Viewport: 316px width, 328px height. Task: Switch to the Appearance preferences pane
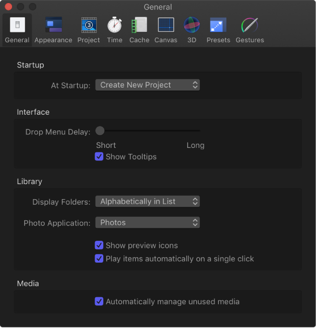pos(53,30)
